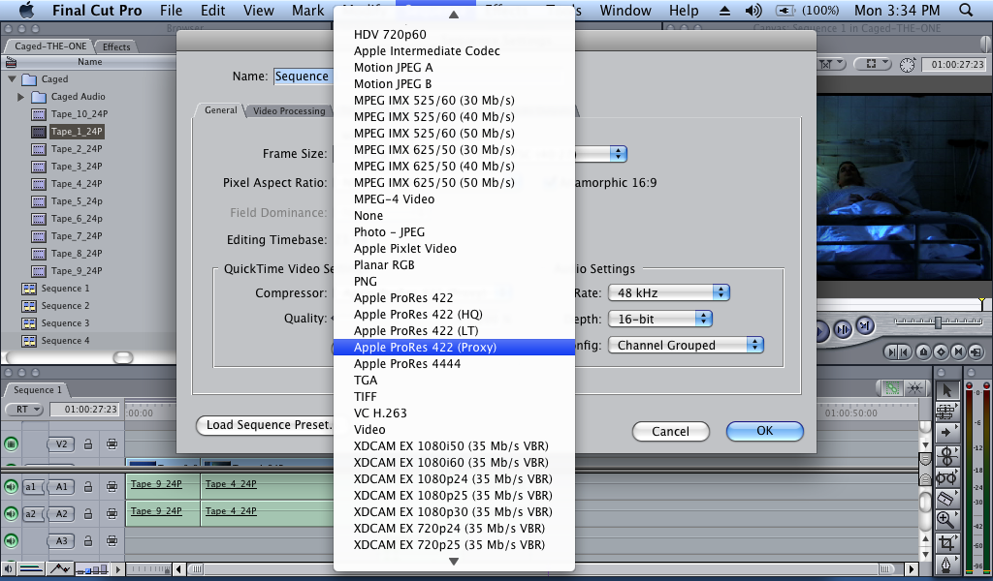Click the A2 destination track control

pos(61,513)
